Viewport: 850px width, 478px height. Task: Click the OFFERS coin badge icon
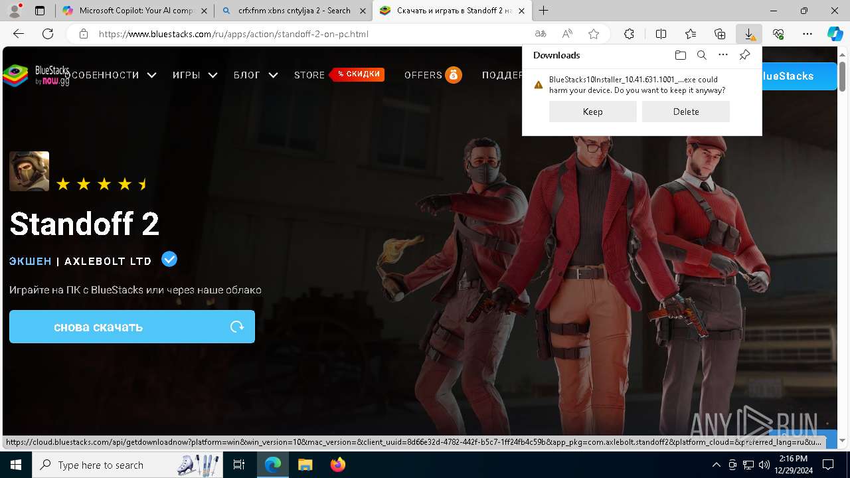pos(454,75)
